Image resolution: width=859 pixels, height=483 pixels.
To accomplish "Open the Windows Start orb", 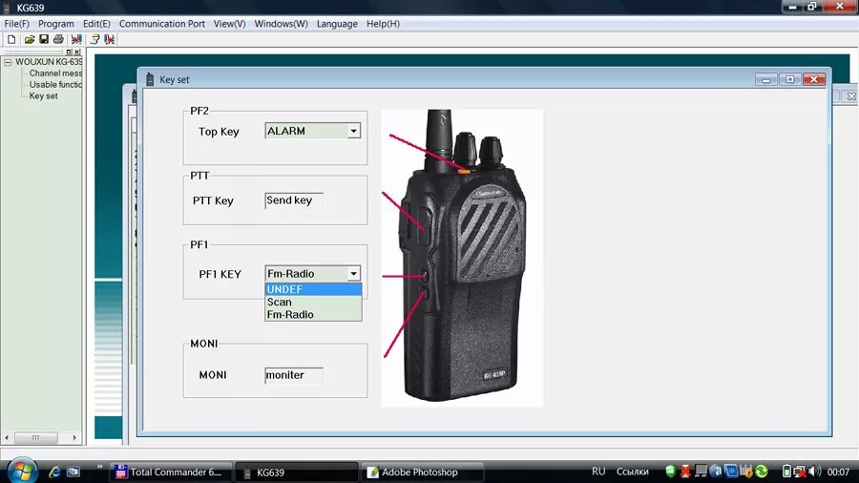I will click(x=22, y=471).
